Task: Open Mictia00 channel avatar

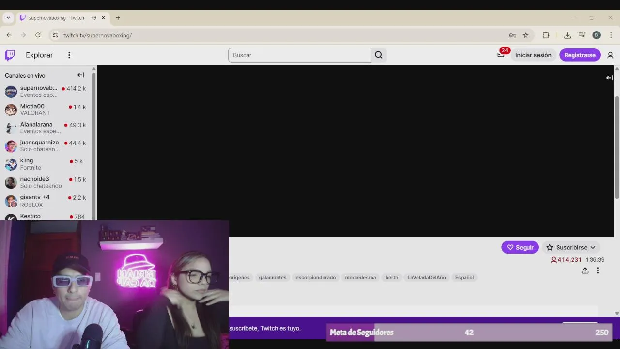Action: [11, 110]
